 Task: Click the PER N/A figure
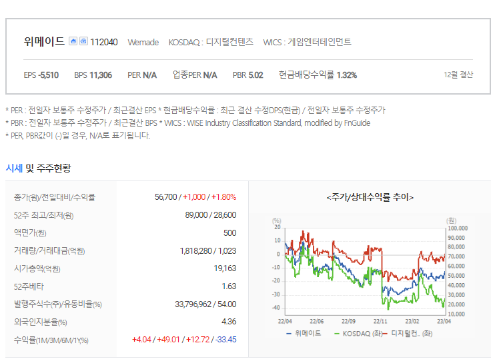142,75
